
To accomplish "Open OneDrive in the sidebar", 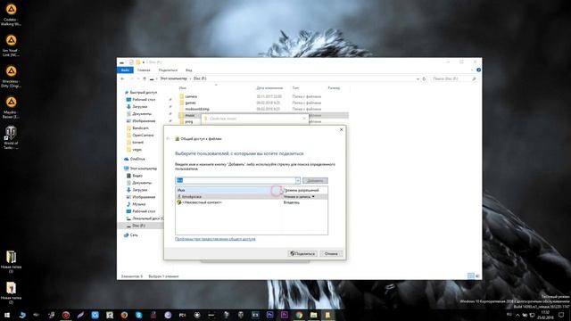I will (x=137, y=159).
